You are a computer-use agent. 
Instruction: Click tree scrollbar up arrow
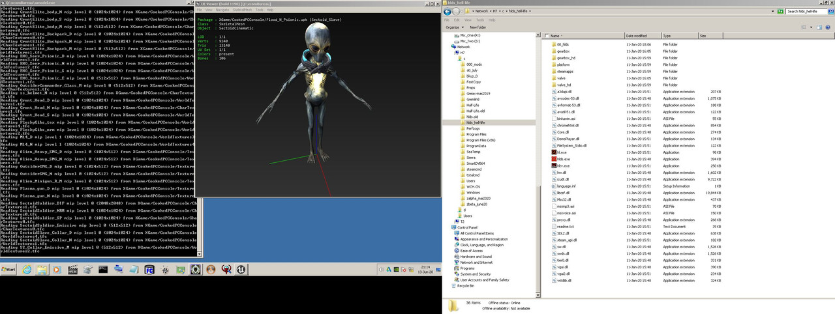point(537,35)
